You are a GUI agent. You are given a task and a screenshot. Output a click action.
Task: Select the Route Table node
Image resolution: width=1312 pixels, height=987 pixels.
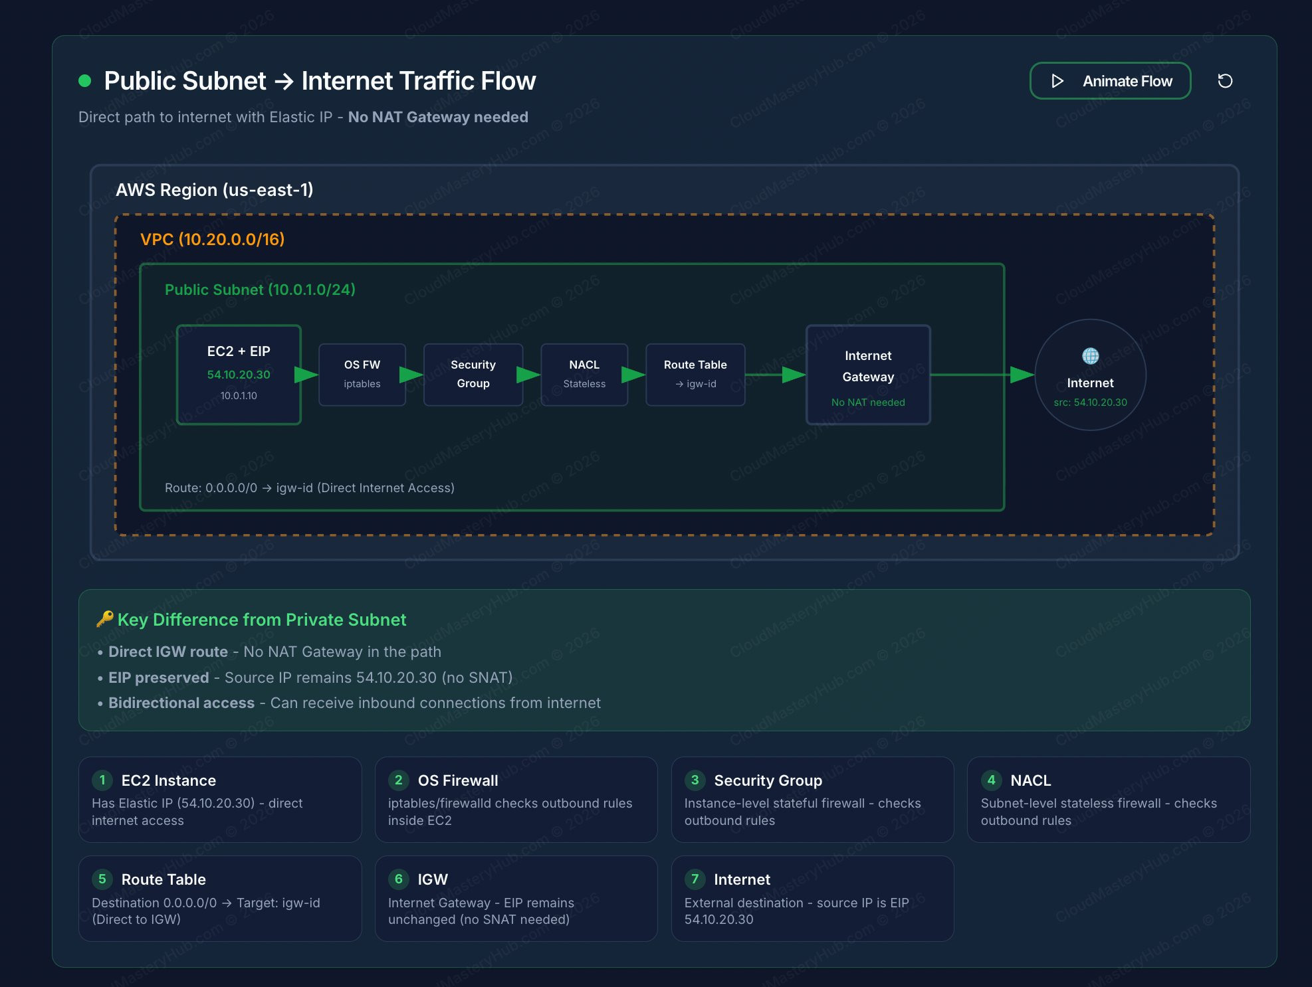pyautogui.click(x=695, y=375)
